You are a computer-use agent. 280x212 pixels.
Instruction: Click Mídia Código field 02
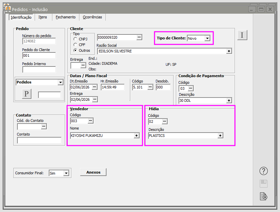[155, 122]
